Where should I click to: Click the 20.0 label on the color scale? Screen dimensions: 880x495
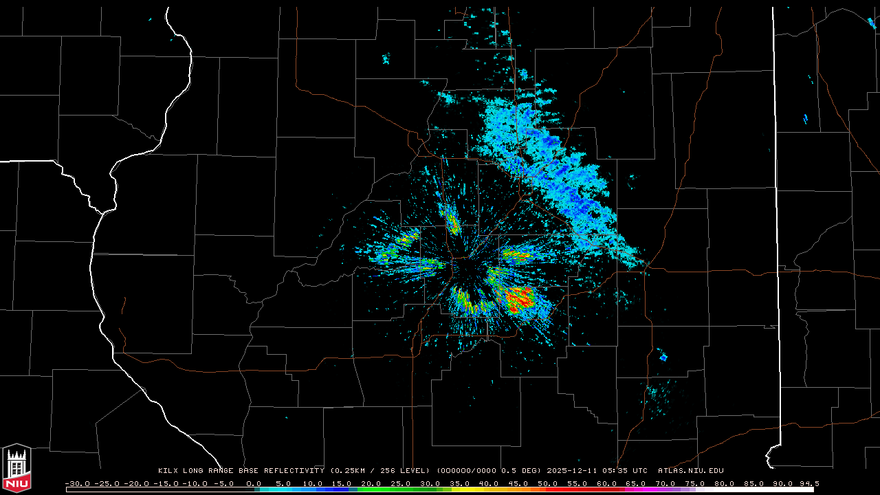point(371,483)
